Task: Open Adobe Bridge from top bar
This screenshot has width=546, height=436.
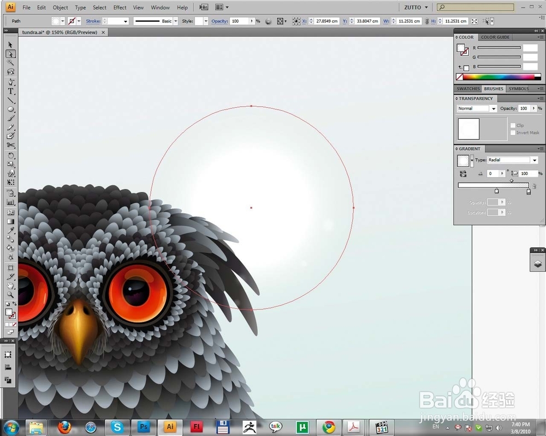Action: (204, 7)
